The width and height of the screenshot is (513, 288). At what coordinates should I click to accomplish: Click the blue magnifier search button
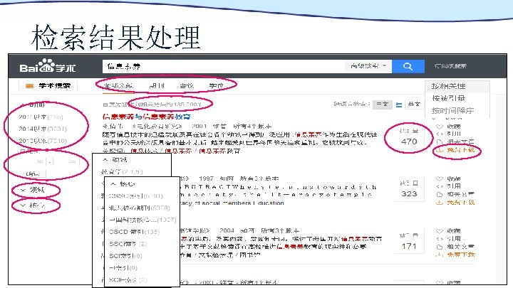(x=408, y=66)
